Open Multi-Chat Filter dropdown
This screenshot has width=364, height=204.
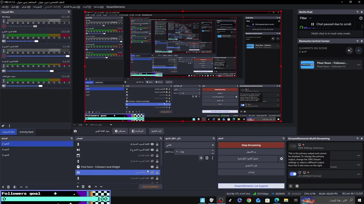point(305,18)
